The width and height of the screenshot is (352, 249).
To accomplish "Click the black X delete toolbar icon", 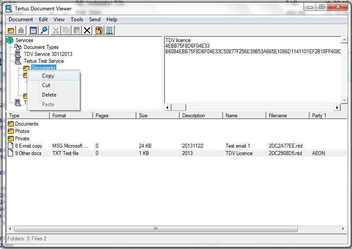I will [x=87, y=30].
